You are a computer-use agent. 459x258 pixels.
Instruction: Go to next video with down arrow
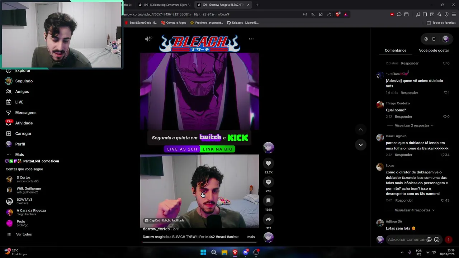(x=361, y=145)
